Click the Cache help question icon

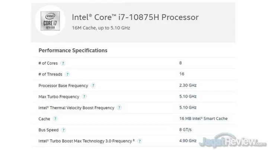(x=55, y=119)
